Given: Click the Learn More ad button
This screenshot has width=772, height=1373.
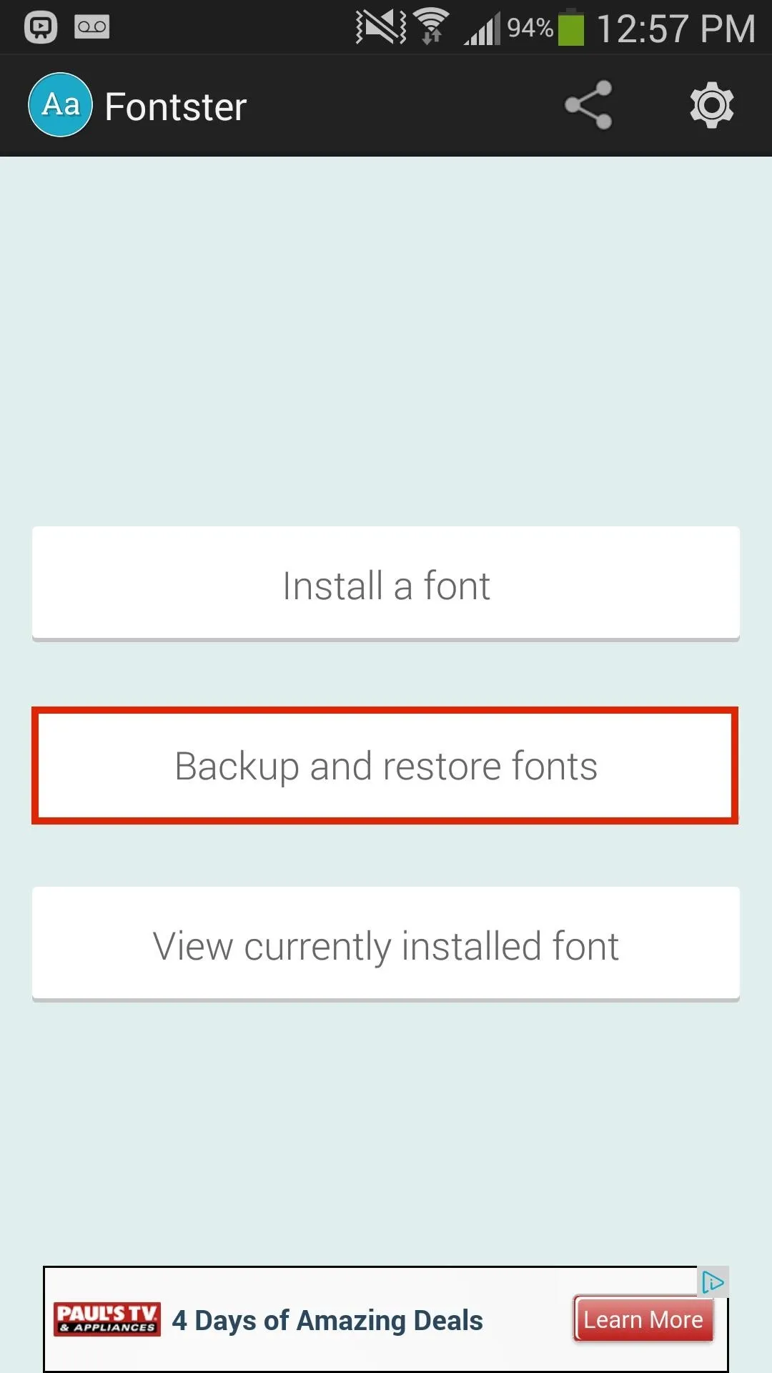Looking at the screenshot, I should coord(643,1319).
